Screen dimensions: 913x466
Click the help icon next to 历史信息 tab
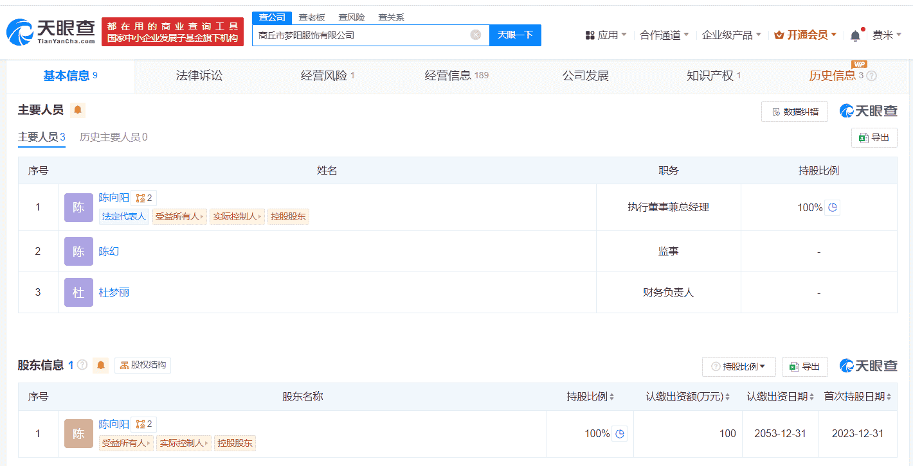(872, 76)
